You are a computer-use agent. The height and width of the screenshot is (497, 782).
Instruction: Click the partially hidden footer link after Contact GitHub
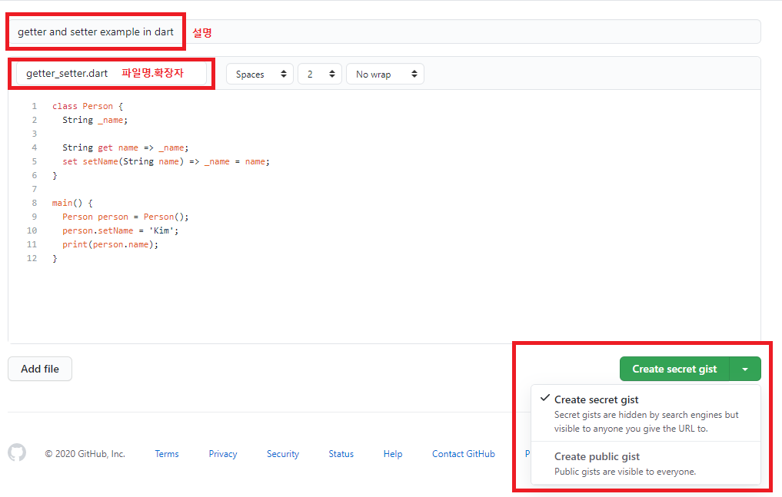tap(526, 453)
